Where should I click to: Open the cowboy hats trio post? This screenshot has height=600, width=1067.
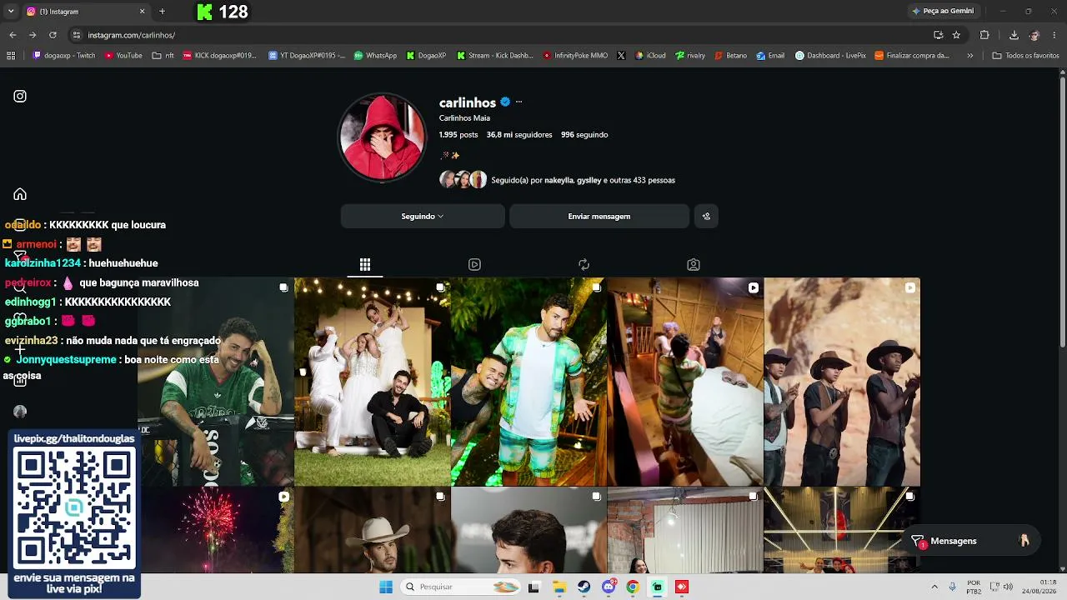click(x=842, y=382)
